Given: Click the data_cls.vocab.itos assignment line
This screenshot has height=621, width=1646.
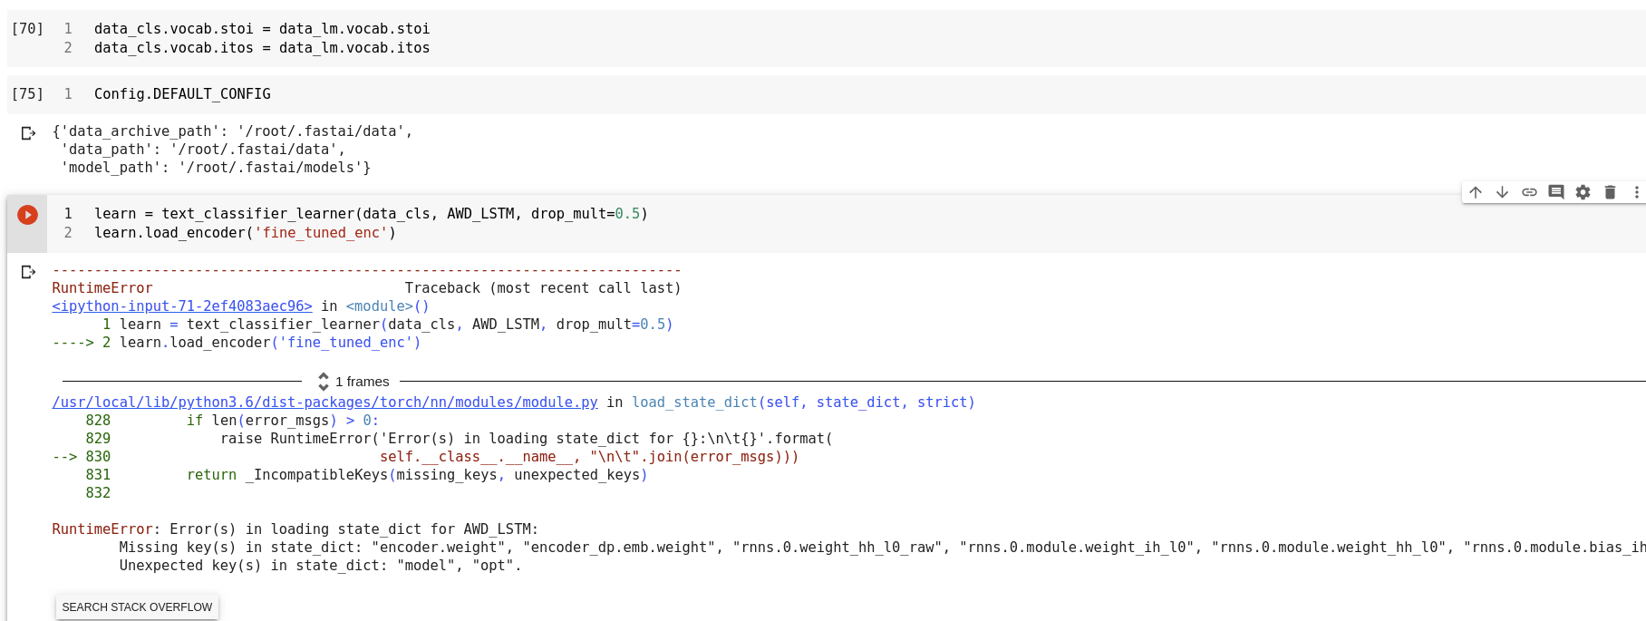Looking at the screenshot, I should click(262, 48).
